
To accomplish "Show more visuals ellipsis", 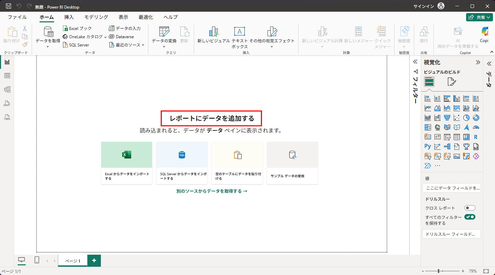I will tap(438, 166).
